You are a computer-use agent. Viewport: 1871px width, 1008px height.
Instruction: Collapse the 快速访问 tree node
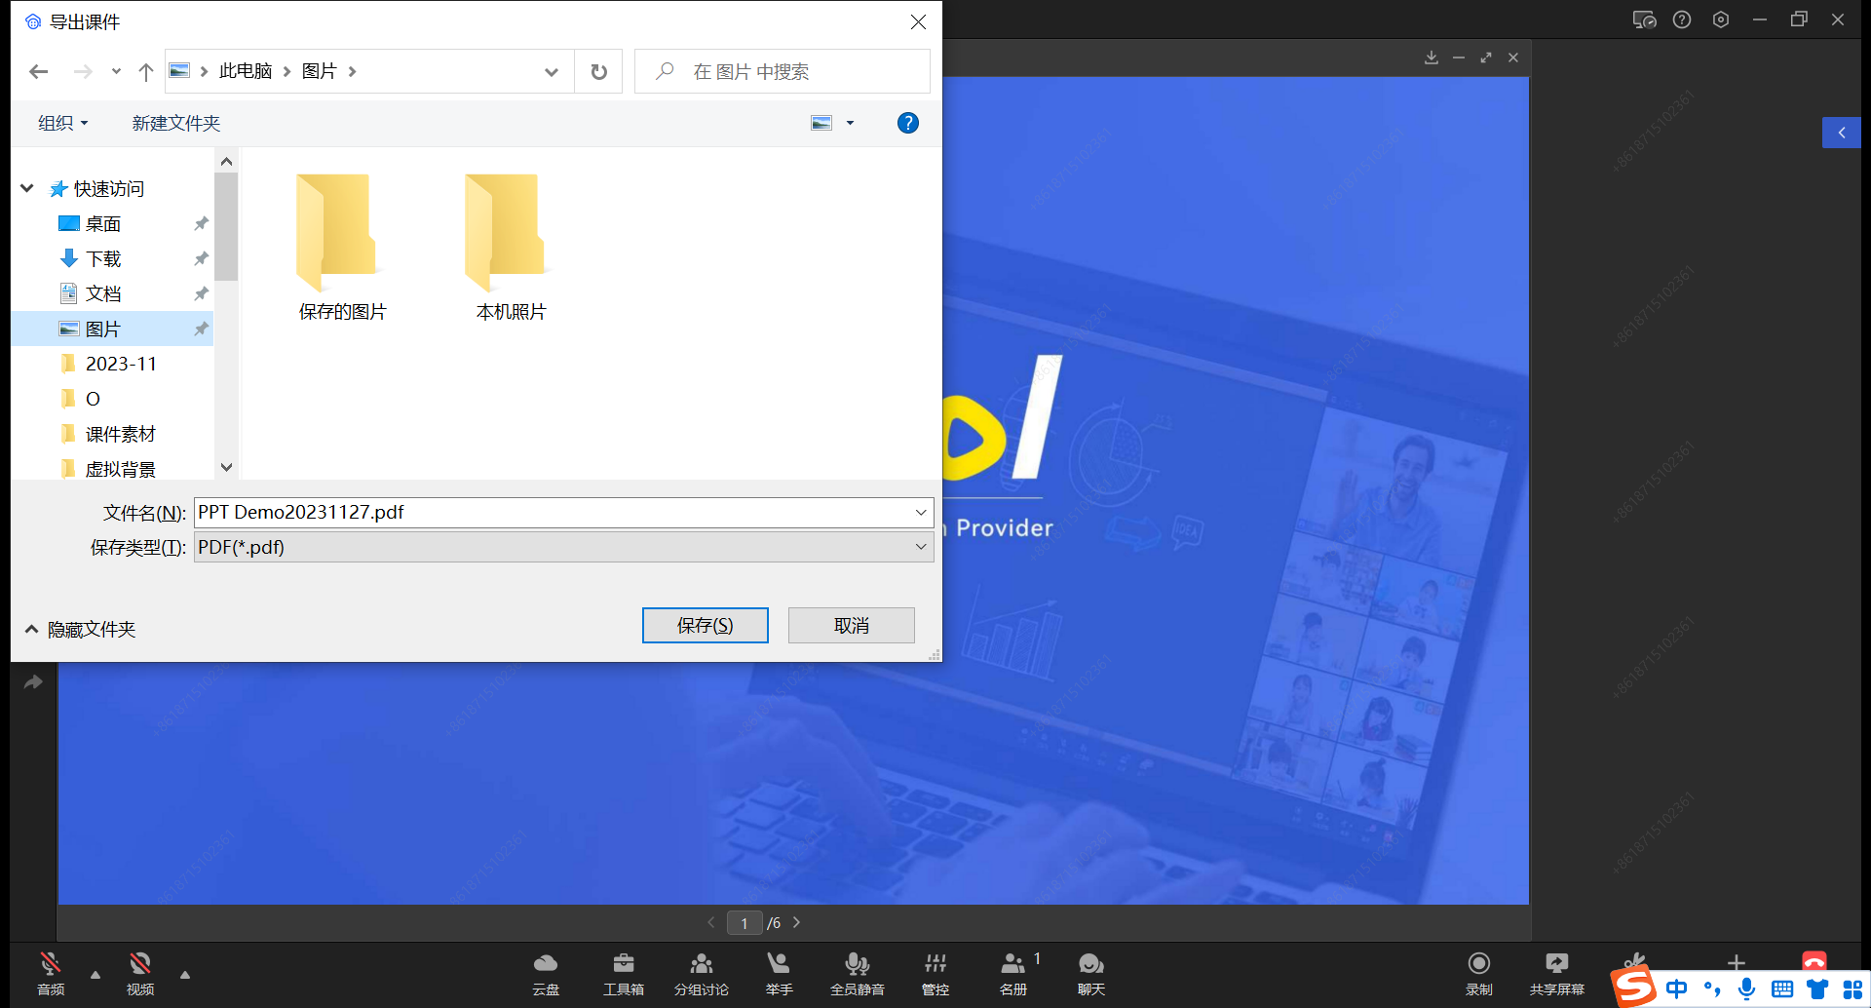point(27,188)
